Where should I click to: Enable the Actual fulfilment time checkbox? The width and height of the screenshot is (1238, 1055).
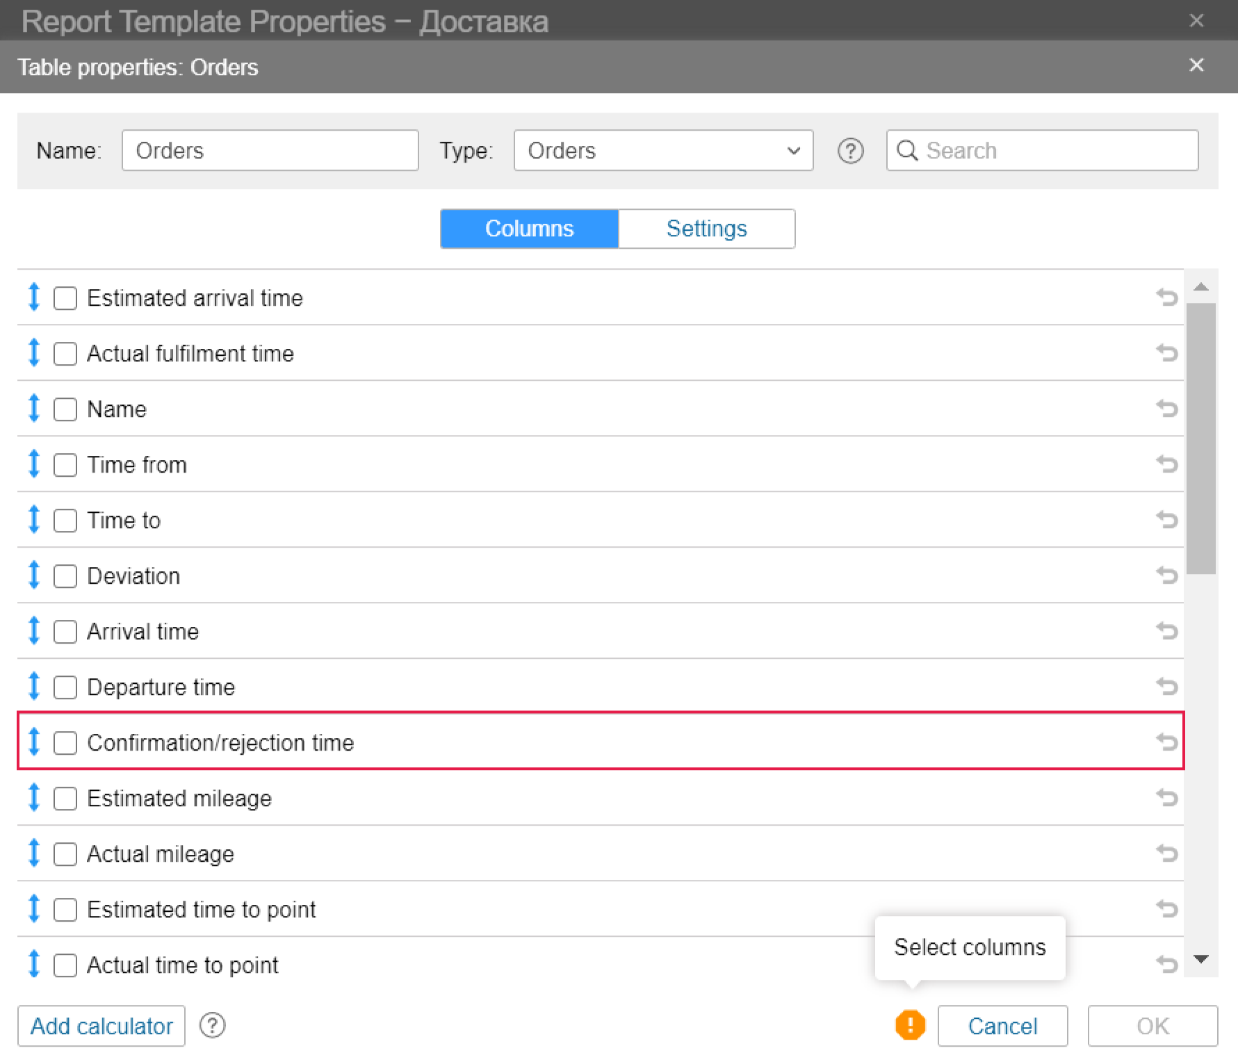[x=65, y=354]
